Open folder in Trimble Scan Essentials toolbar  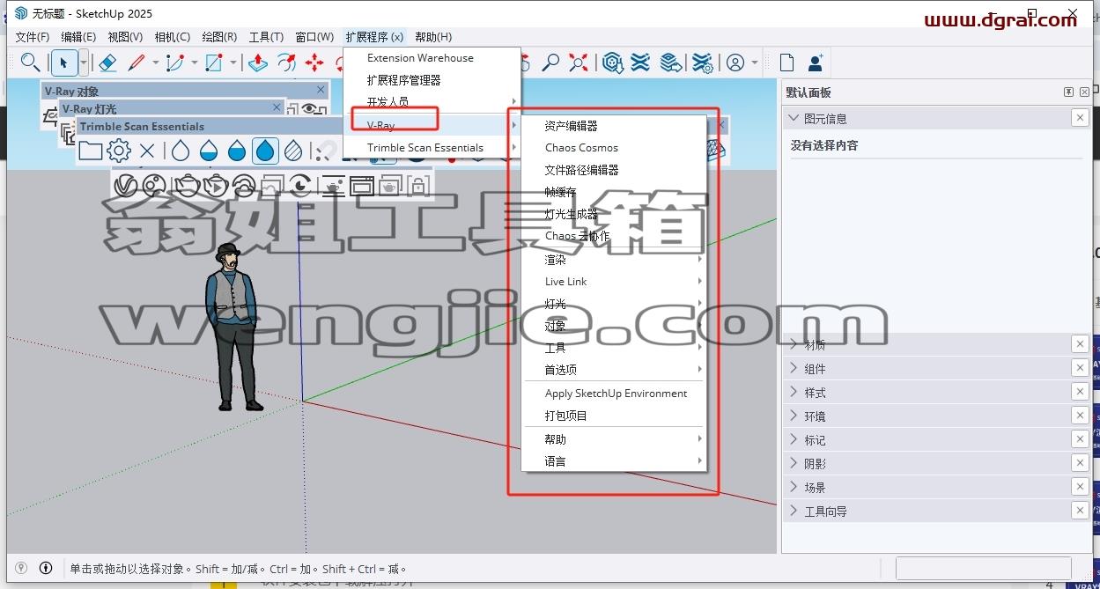pyautogui.click(x=91, y=151)
